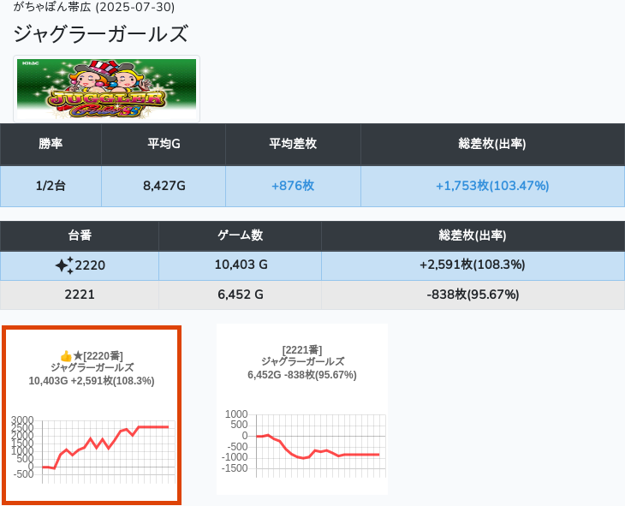
Task: Click the +876枚 average difference value
Action: coord(293,186)
